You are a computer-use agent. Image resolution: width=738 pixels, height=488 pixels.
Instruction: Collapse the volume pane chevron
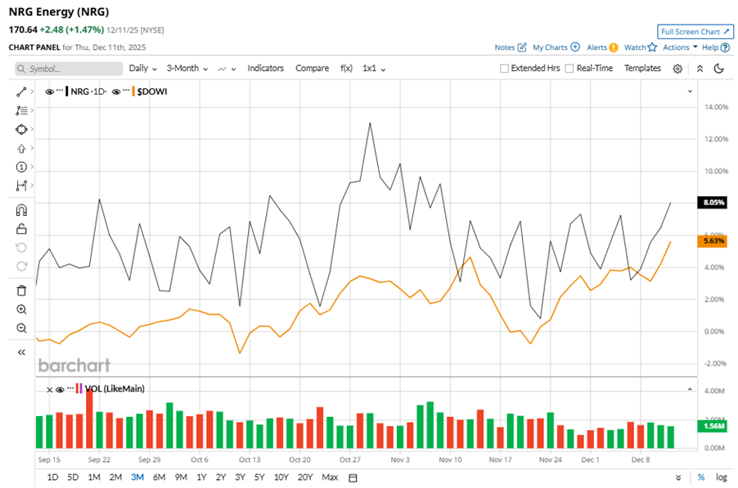tap(690, 389)
